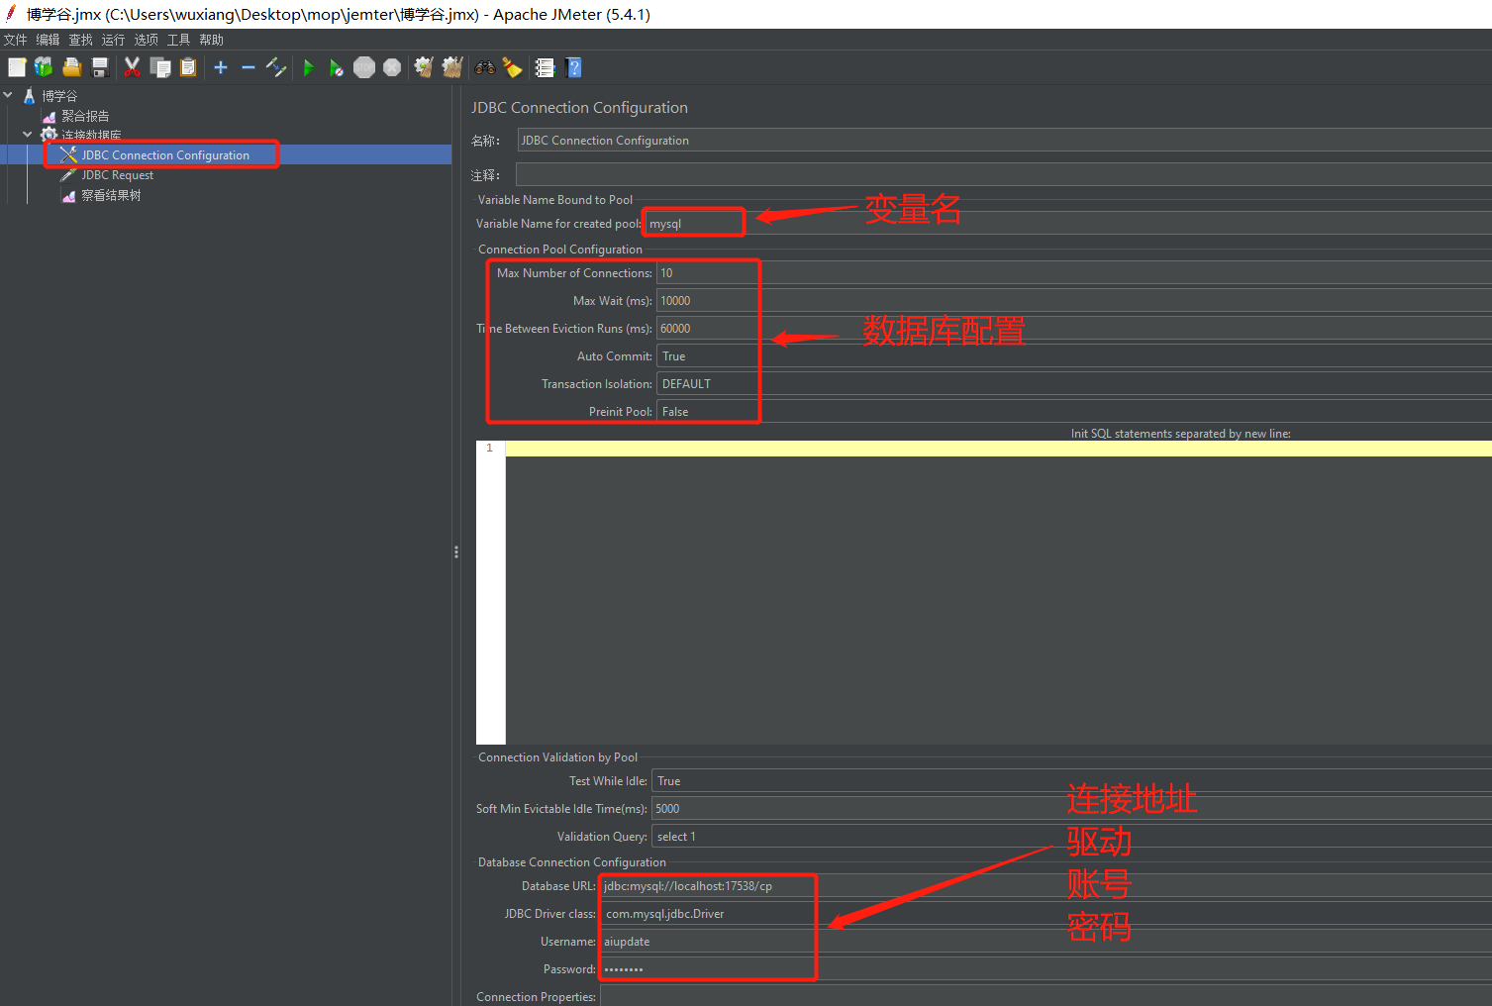Copy the selected element via toolbar
Viewport: 1492px width, 1006px height.
tap(160, 67)
